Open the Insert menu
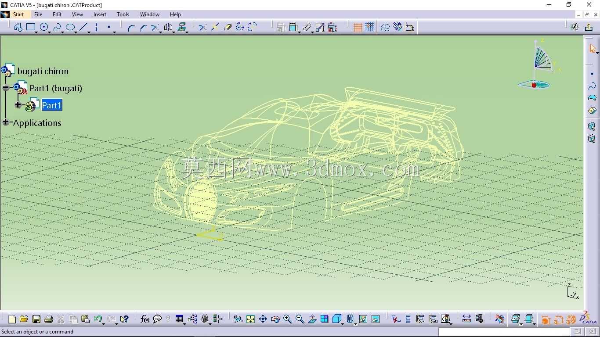600x337 pixels. tap(100, 14)
